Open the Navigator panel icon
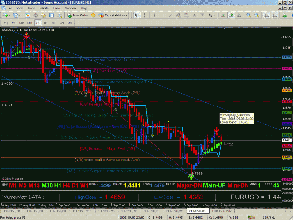 tap(43, 15)
